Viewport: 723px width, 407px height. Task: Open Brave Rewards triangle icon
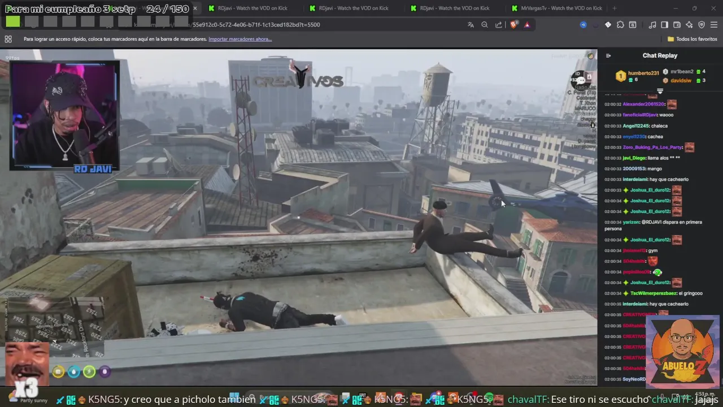527,25
